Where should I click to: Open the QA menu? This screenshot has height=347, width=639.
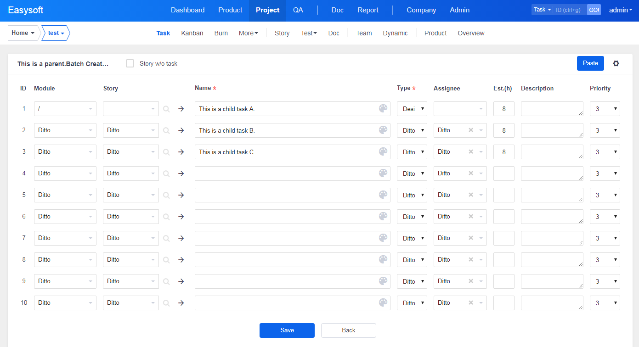298,10
